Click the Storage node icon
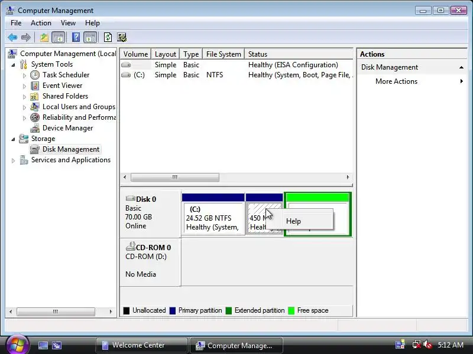The height and width of the screenshot is (354, 473). [24, 139]
